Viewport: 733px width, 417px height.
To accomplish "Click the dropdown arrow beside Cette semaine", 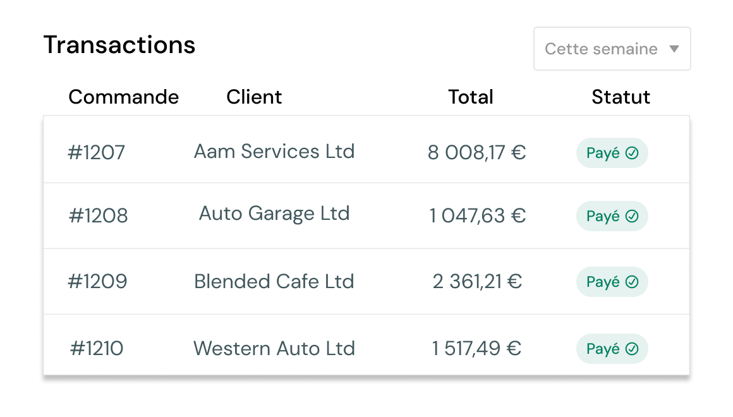I will point(674,49).
